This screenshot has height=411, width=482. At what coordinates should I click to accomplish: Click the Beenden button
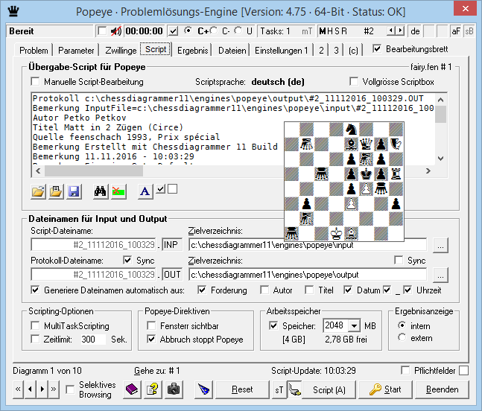tap(442, 389)
